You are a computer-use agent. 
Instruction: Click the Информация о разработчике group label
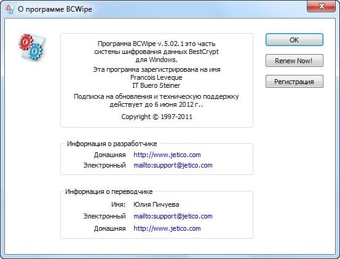112,144
